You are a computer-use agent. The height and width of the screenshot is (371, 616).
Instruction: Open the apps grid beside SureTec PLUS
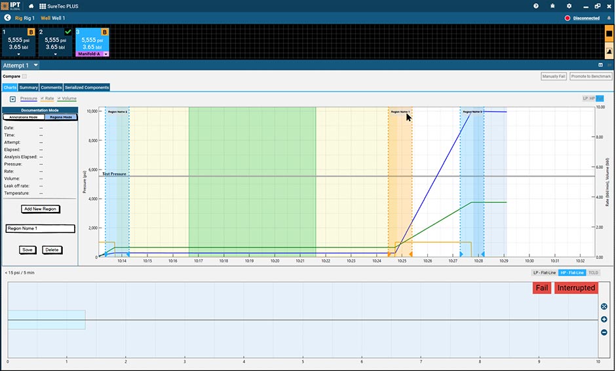[43, 6]
